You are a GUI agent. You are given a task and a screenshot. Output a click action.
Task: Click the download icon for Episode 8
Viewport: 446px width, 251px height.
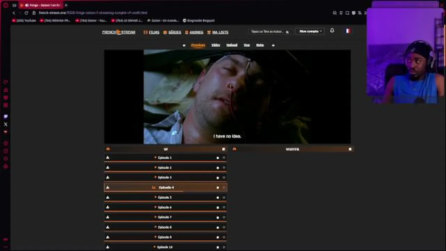click(x=108, y=227)
